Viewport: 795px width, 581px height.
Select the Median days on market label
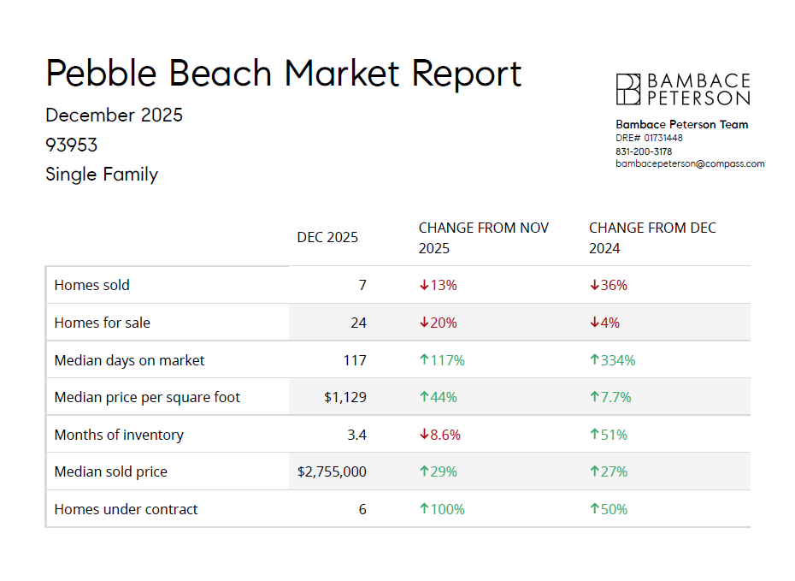tap(129, 360)
